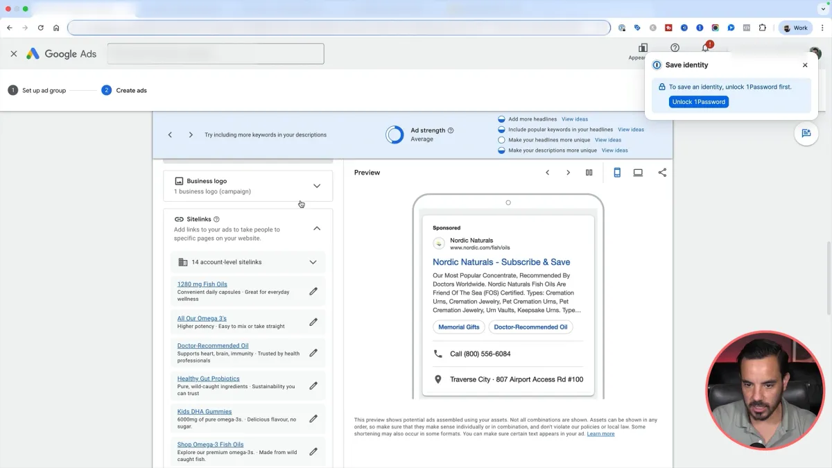The image size is (832, 468).
Task: Show next ad preview
Action: [x=568, y=173]
